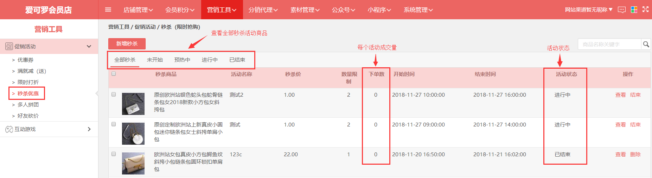Image resolution: width=652 pixels, height=178 pixels.
Task: Switch to the 进行中 tab
Action: pyautogui.click(x=210, y=60)
